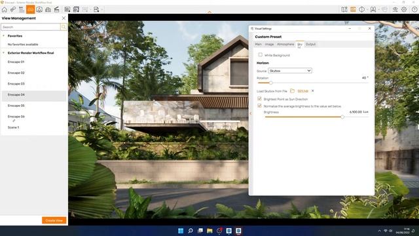Open Windows Start menu
419x236 pixels.
pos(181,231)
